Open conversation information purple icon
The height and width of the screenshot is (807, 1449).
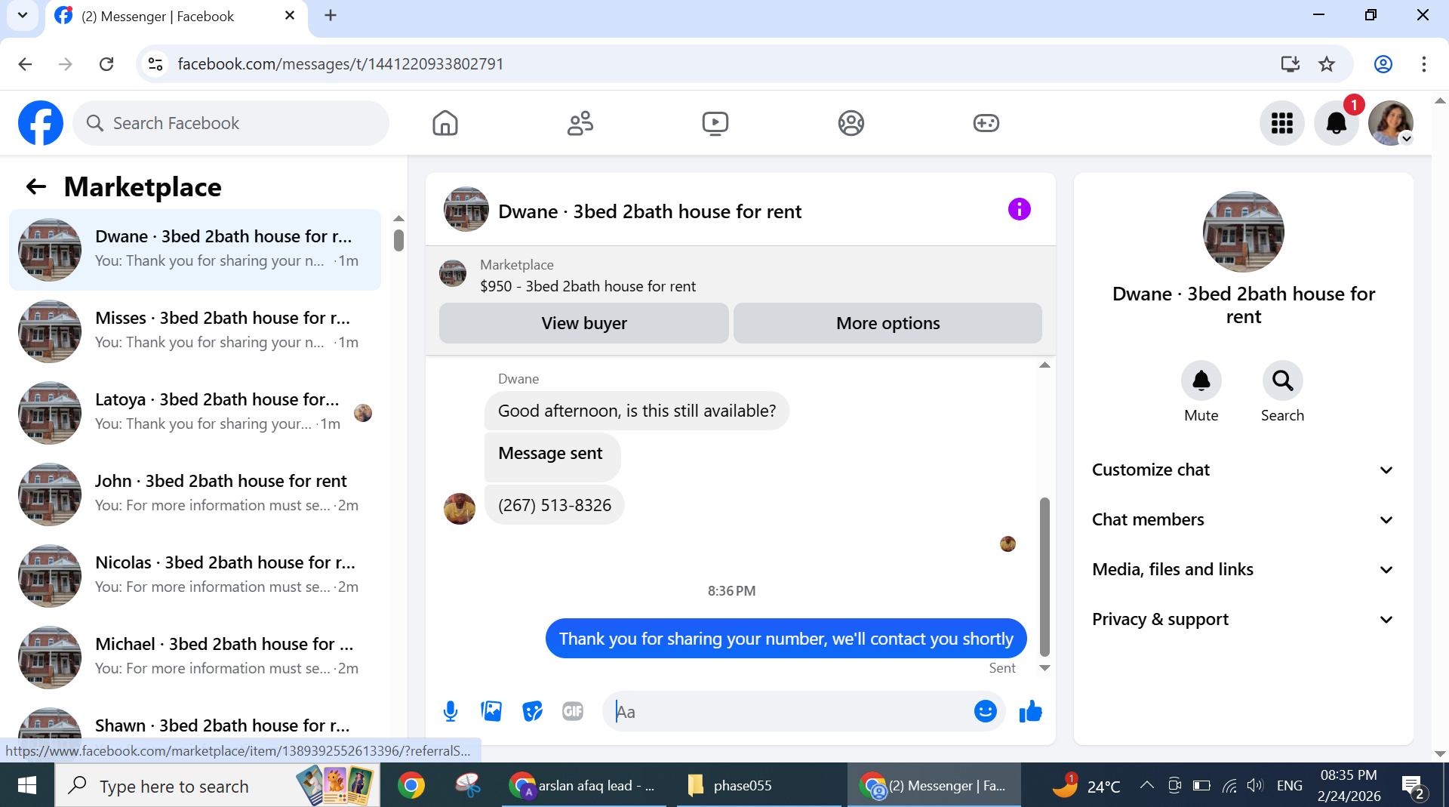tap(1020, 209)
